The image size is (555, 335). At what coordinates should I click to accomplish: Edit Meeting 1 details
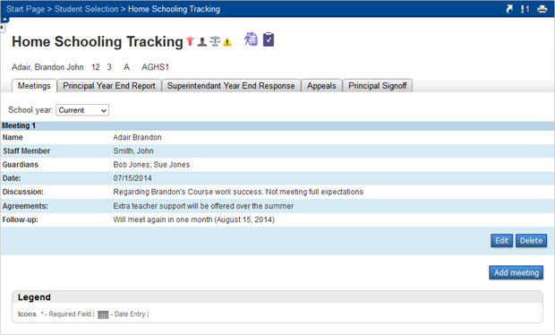tap(501, 241)
